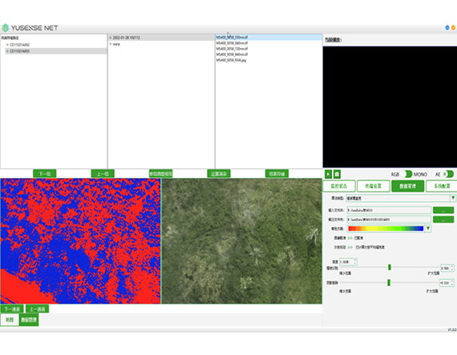
Task: Take a snapshot with the camera icon
Action: pyautogui.click(x=337, y=174)
